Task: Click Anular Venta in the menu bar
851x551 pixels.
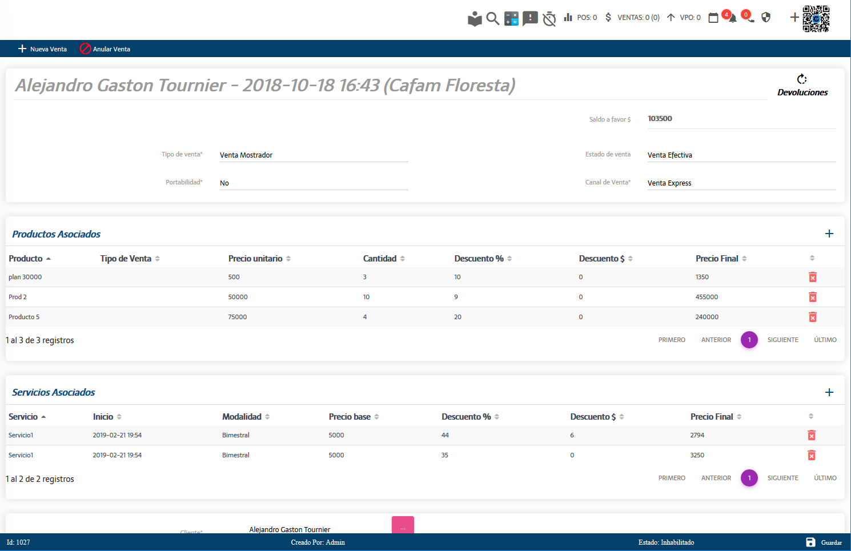Action: (105, 49)
